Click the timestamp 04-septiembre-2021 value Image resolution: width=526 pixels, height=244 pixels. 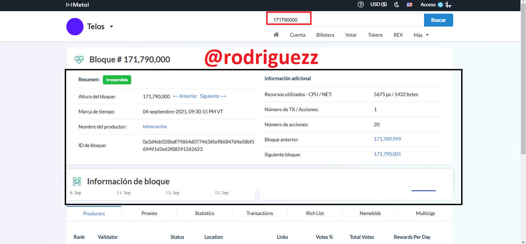click(x=183, y=112)
